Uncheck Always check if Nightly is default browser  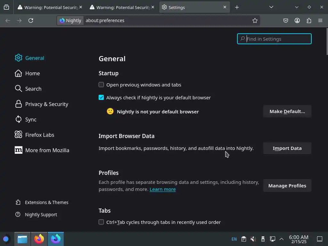click(101, 97)
